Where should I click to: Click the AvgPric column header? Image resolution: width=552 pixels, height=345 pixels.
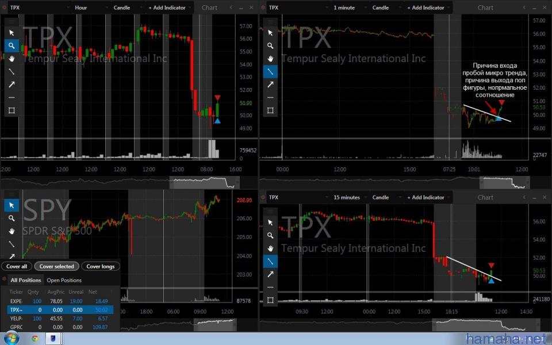(x=56, y=292)
